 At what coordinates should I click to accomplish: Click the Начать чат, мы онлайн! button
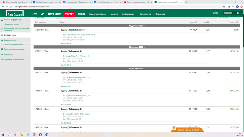pyautogui.click(x=187, y=130)
